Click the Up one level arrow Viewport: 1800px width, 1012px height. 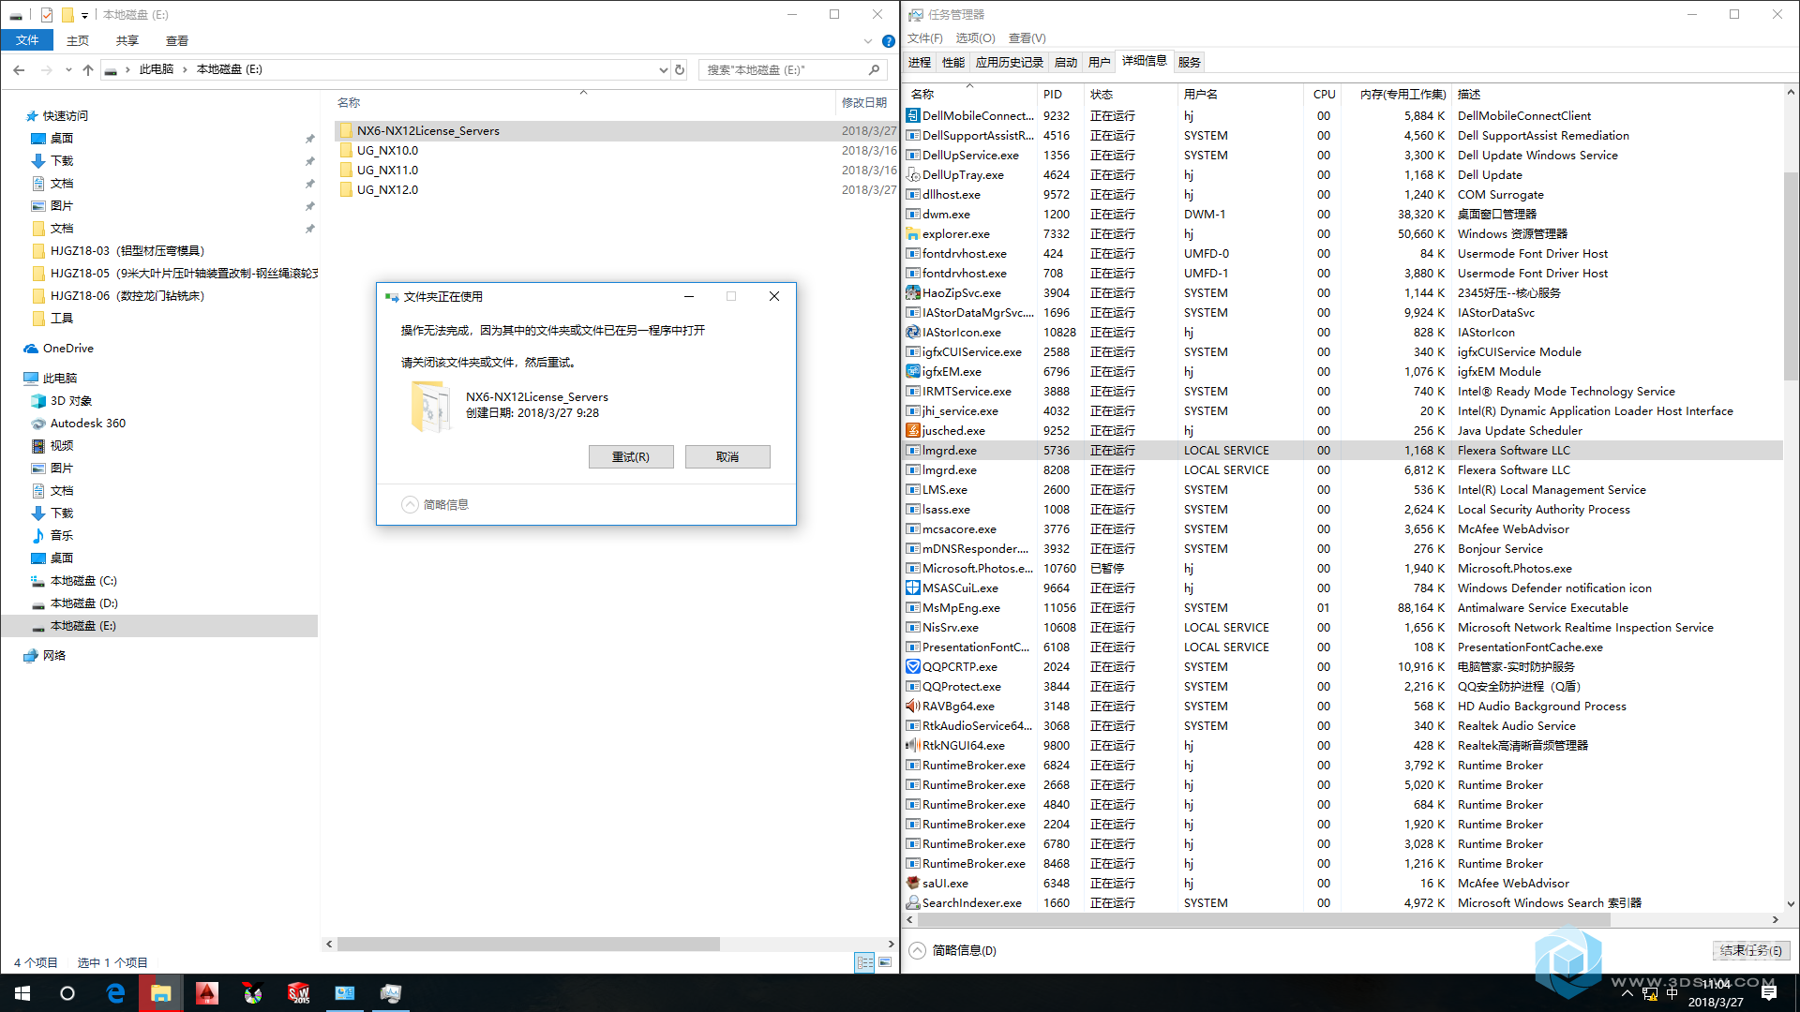[x=88, y=69]
